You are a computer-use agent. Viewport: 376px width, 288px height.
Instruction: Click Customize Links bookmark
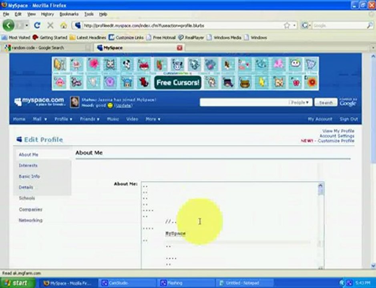(x=126, y=37)
